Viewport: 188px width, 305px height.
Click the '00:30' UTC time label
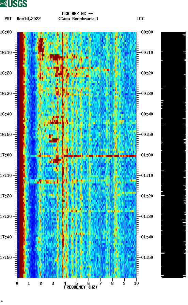[147, 94]
